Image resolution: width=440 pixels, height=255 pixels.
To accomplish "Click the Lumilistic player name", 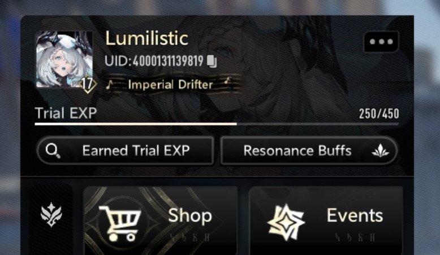I will (146, 38).
